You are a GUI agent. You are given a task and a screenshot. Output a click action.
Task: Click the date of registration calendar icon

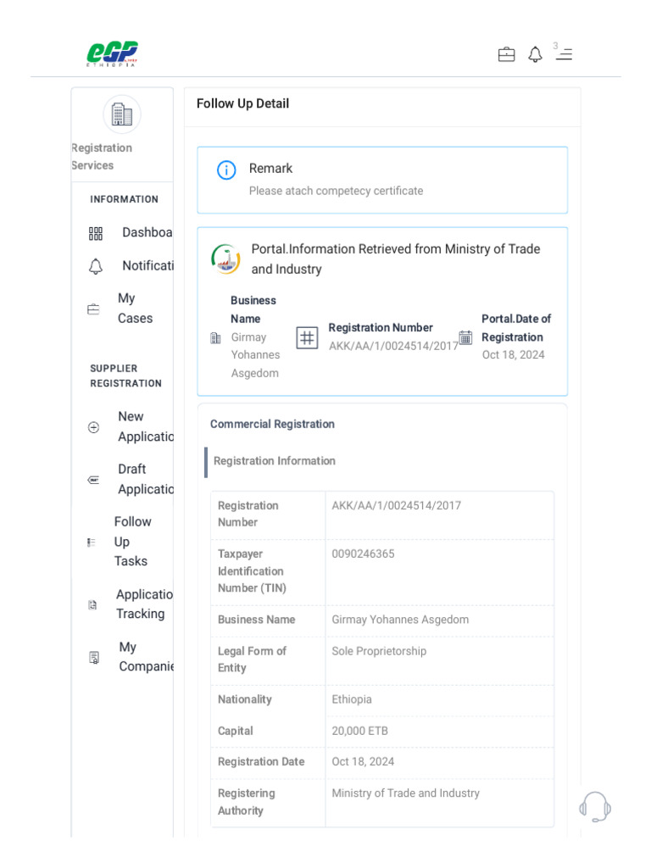465,337
